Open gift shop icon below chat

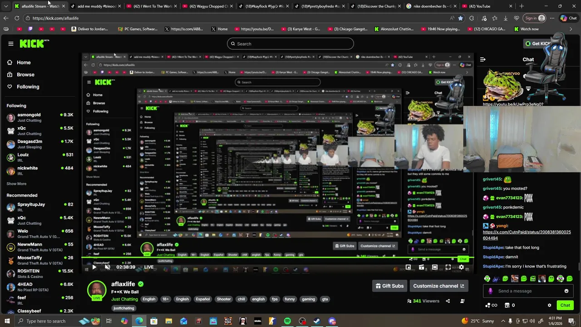[x=507, y=305]
